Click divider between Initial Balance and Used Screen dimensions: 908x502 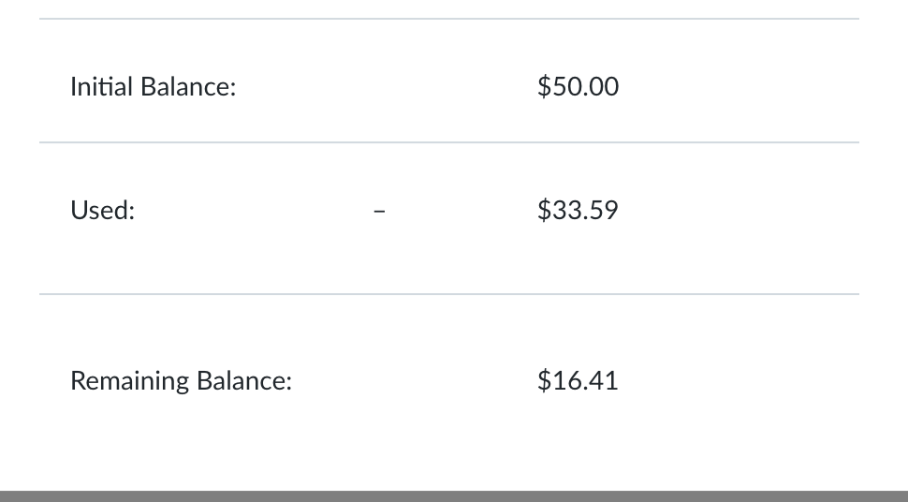click(449, 142)
